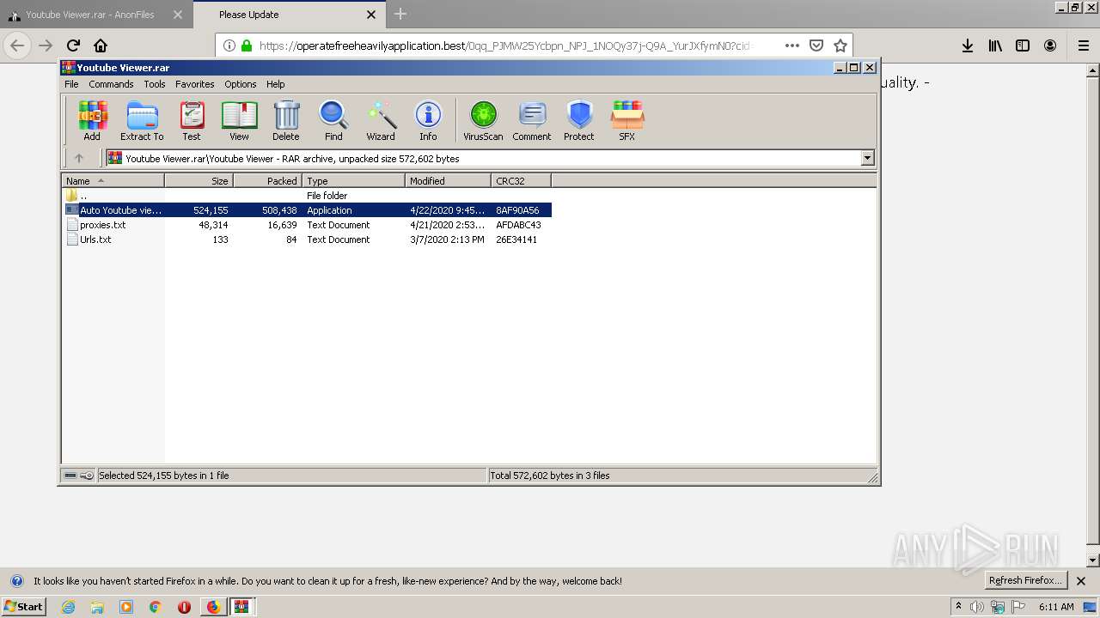This screenshot has height=618, width=1100.
Task: Select the Auto Youtube viewer application file
Action: 308,210
